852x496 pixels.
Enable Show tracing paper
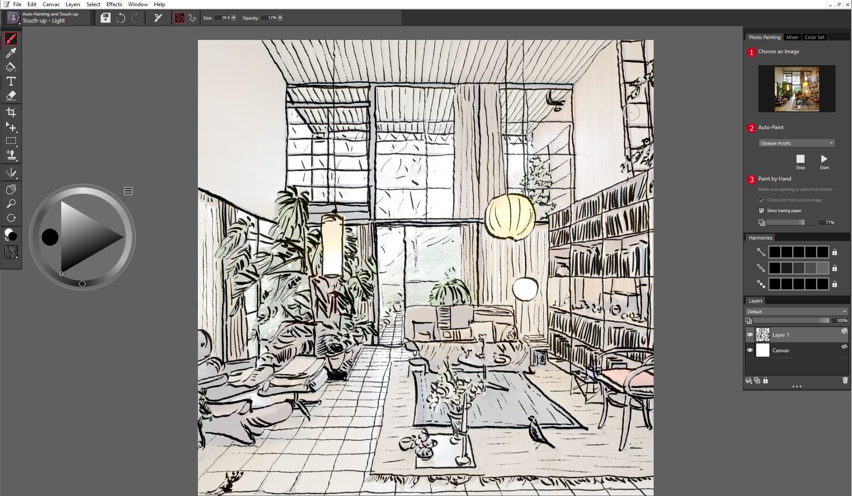(x=761, y=210)
